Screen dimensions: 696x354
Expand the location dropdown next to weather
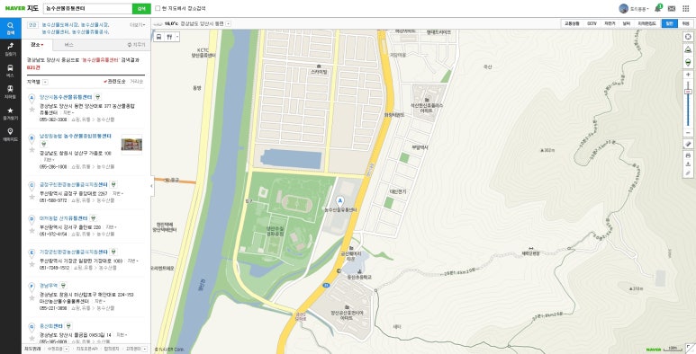tap(228, 23)
